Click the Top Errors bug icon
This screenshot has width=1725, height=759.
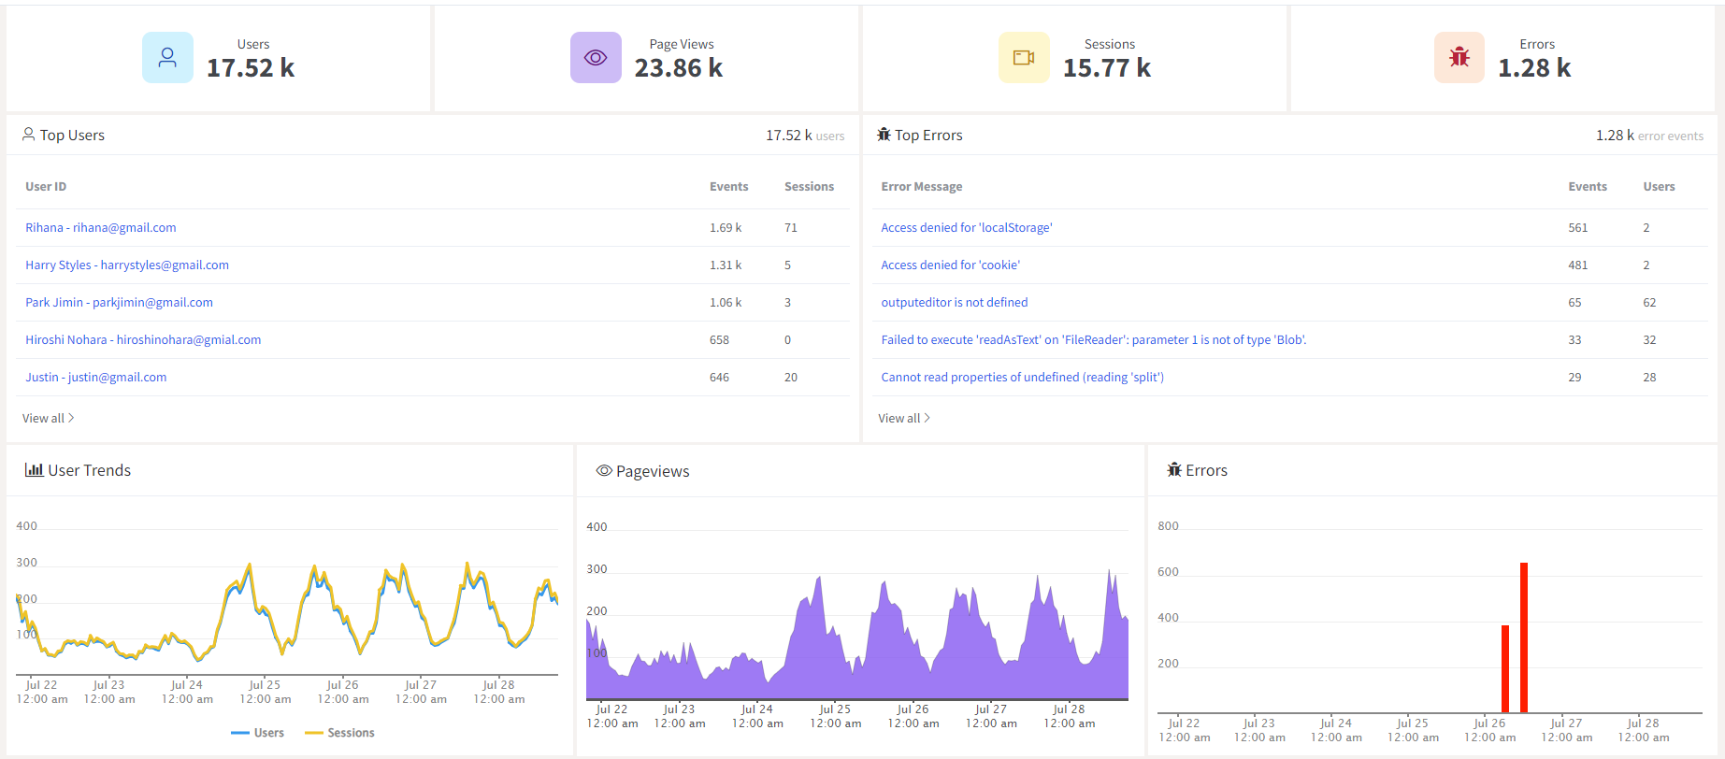pyautogui.click(x=884, y=135)
